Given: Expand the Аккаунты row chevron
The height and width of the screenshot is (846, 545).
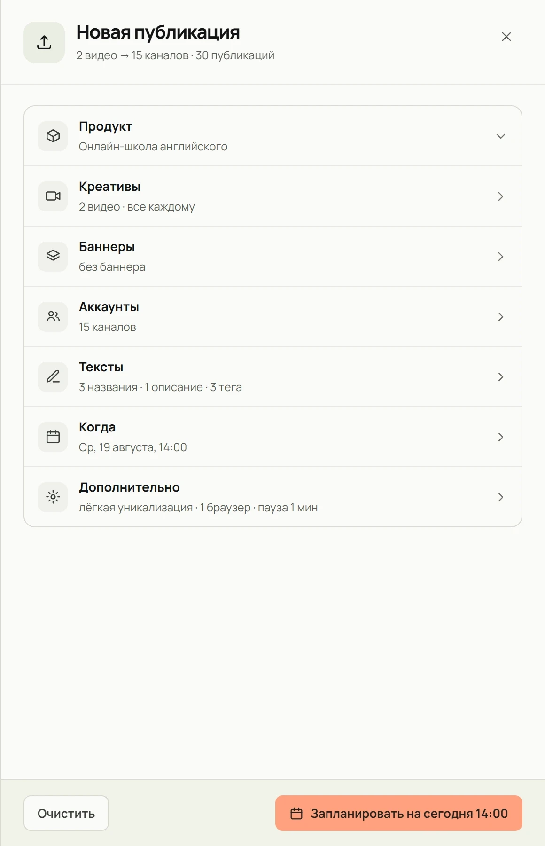Looking at the screenshot, I should pyautogui.click(x=501, y=317).
